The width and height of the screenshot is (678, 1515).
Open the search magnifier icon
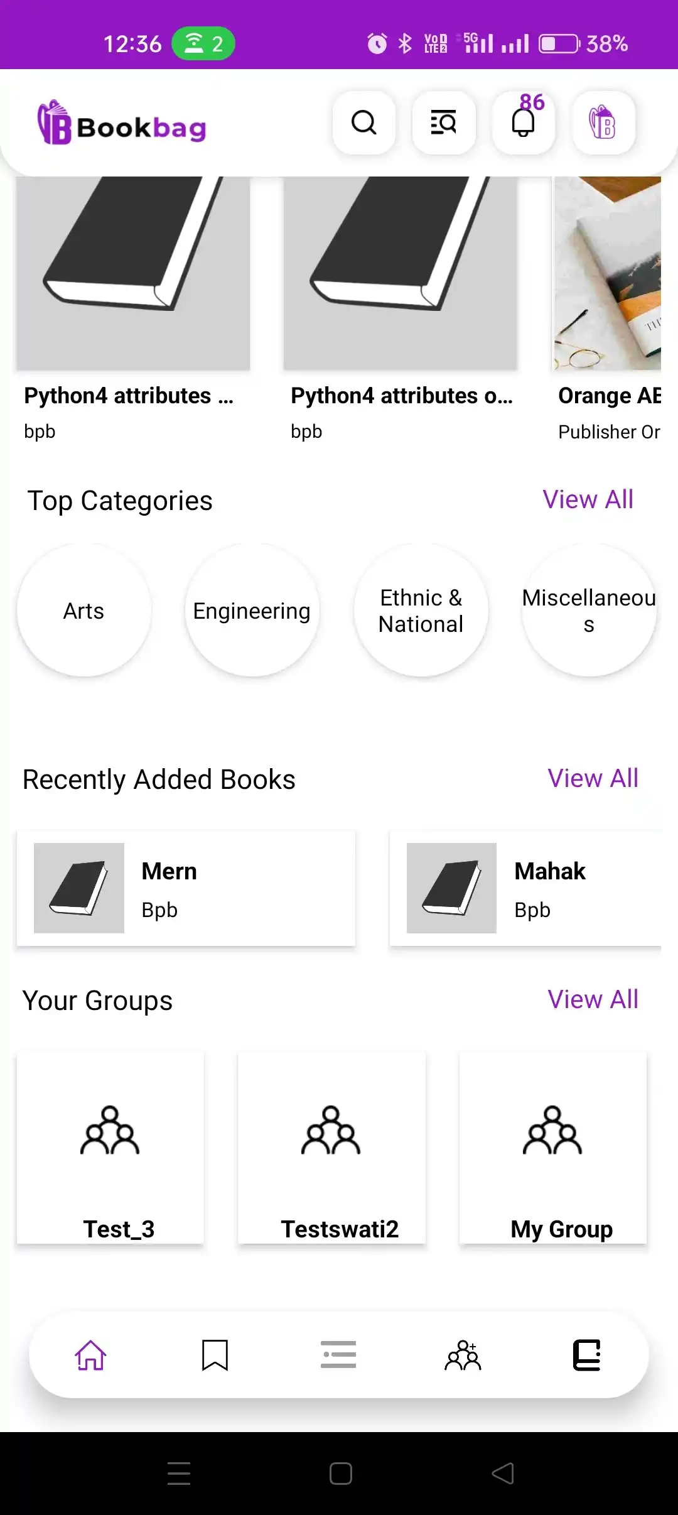click(x=364, y=122)
